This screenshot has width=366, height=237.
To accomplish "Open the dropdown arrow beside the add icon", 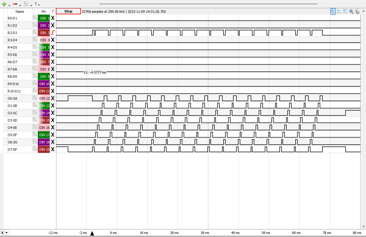I will (9, 5).
